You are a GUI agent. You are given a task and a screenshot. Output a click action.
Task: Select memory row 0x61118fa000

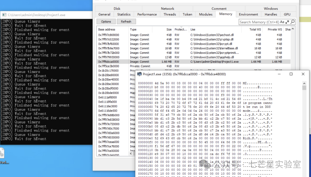click(116, 102)
